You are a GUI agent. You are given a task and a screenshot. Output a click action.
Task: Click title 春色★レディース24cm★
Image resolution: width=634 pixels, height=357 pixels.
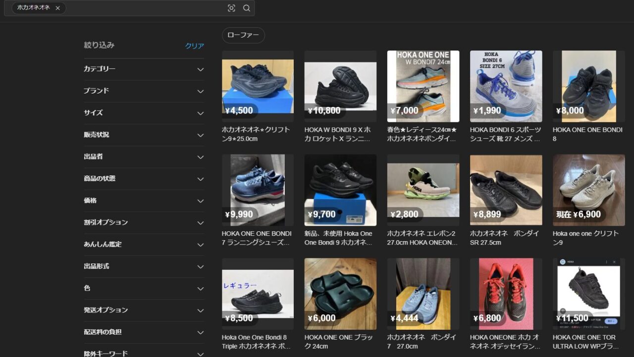click(422, 134)
